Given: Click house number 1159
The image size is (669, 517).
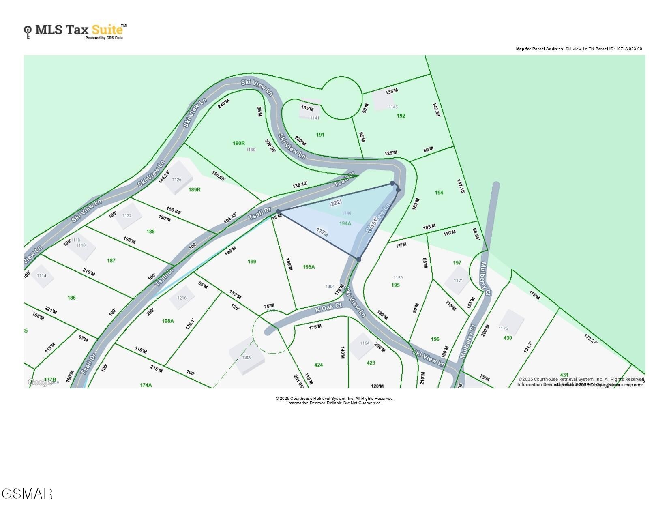Looking at the screenshot, I should click(x=398, y=278).
